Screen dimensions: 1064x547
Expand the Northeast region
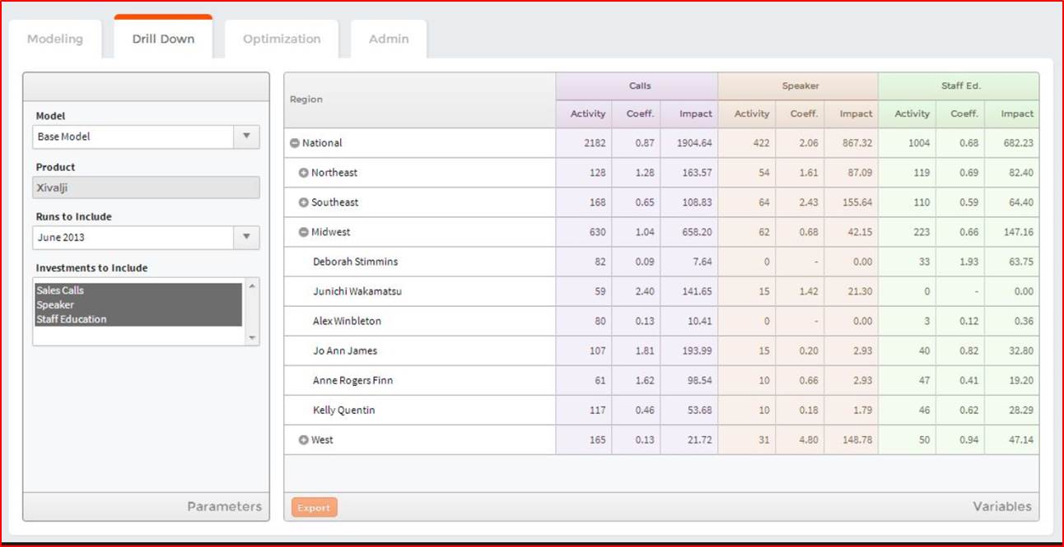[x=304, y=173]
